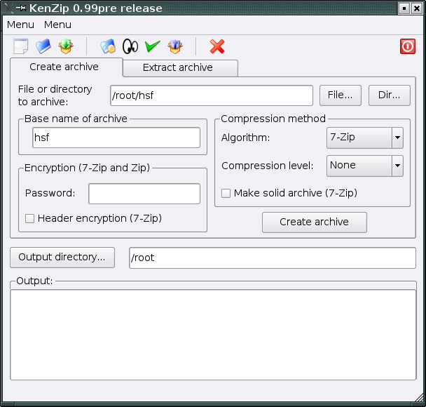Click the window menu X icon in title bar
The height and width of the screenshot is (407, 426).
point(8,8)
